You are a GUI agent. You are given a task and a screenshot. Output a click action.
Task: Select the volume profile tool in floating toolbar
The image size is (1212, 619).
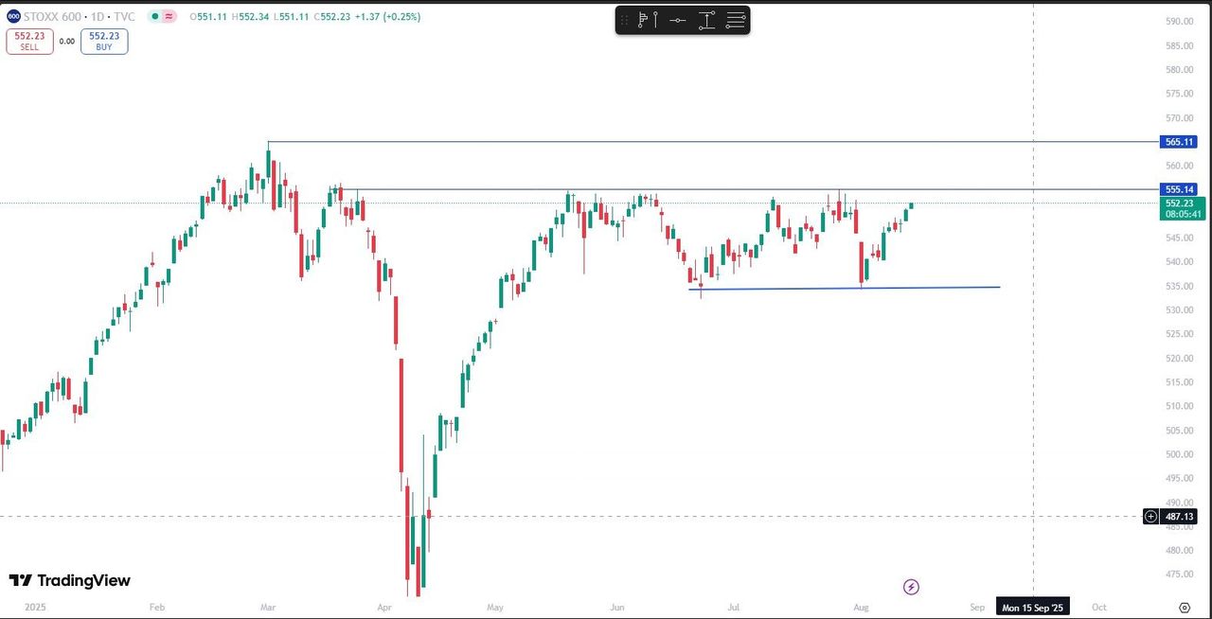pyautogui.click(x=648, y=20)
